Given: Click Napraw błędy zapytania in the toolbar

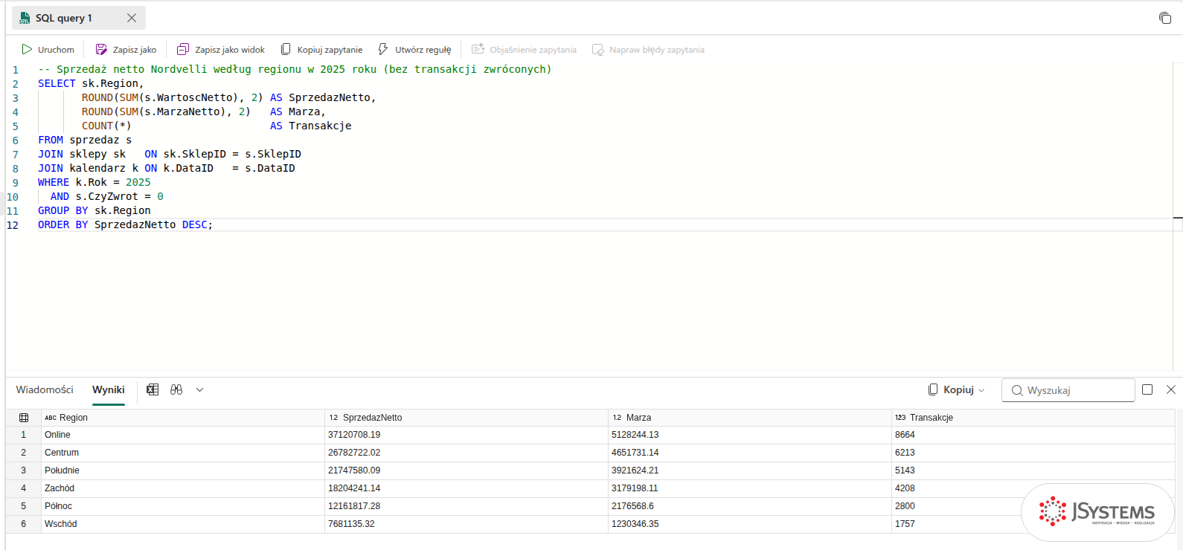Looking at the screenshot, I should [x=648, y=50].
